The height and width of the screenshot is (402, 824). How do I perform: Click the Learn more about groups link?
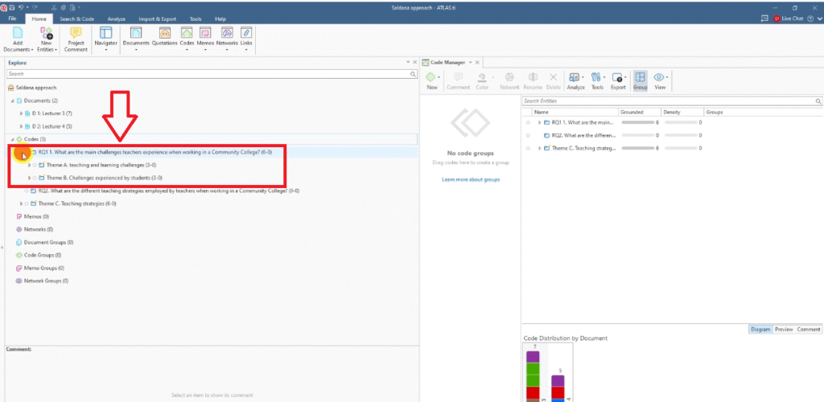pos(471,179)
